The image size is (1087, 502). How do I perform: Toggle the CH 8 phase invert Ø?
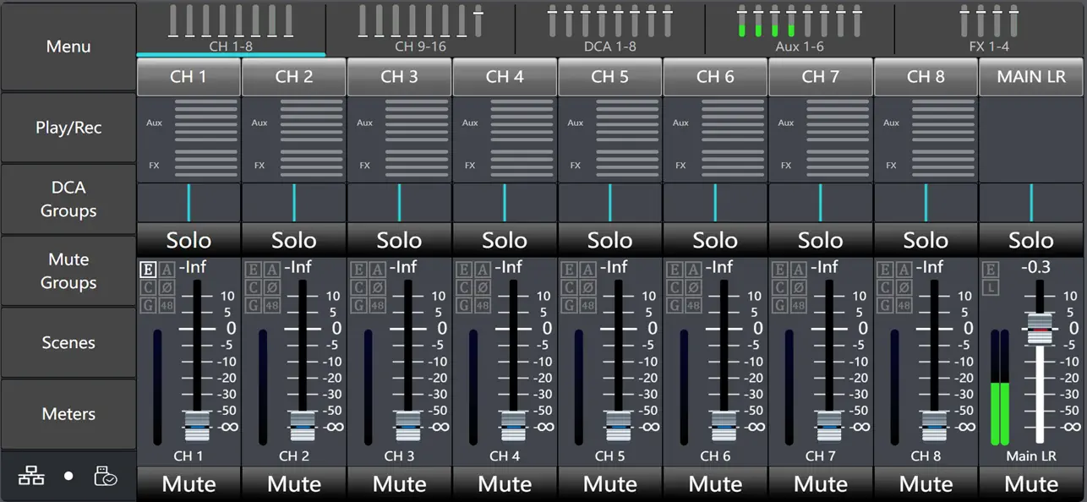click(904, 287)
